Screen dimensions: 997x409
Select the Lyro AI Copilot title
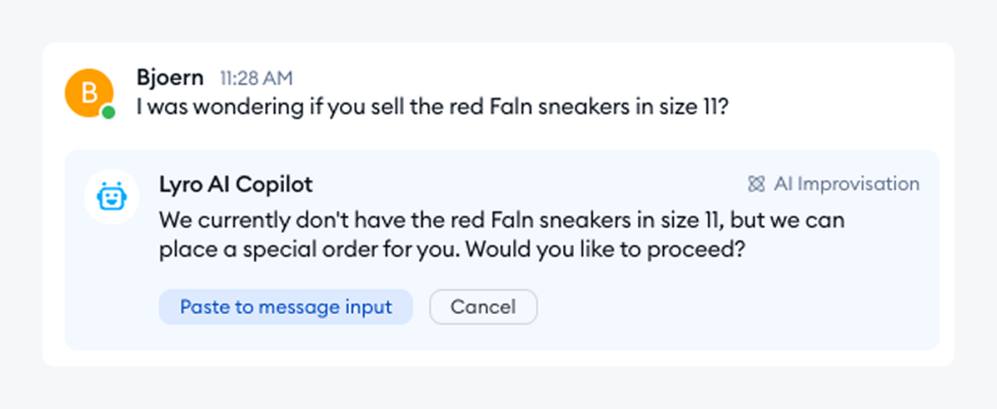[236, 185]
